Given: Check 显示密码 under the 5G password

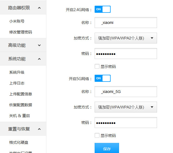Looking at the screenshot, I should coord(97,135).
